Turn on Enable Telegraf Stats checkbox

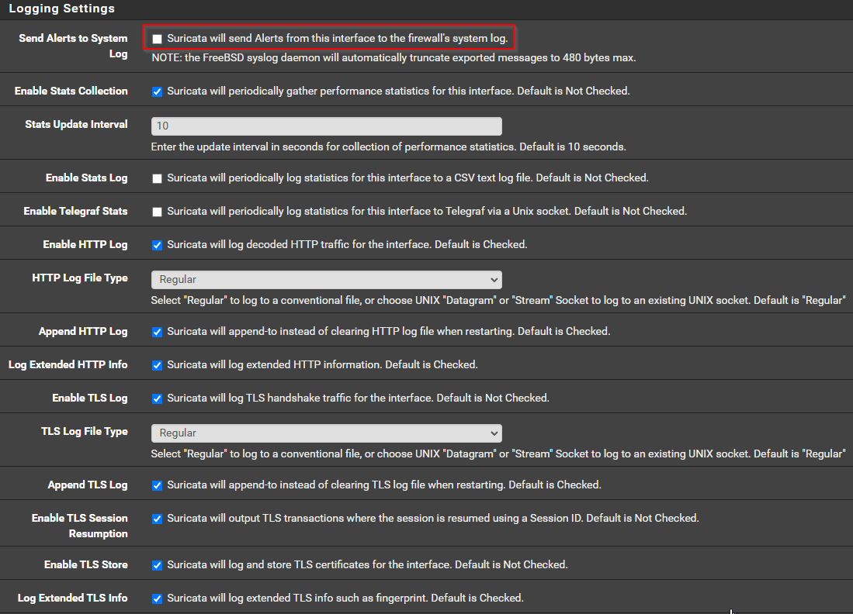[158, 212]
